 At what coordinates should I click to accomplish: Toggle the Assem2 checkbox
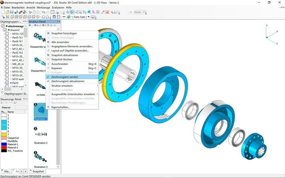[5, 30]
